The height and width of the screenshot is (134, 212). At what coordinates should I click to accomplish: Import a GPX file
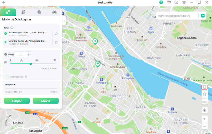tap(204, 102)
